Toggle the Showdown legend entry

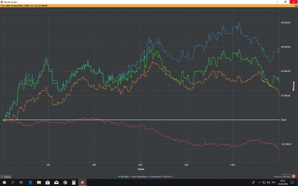(155, 177)
